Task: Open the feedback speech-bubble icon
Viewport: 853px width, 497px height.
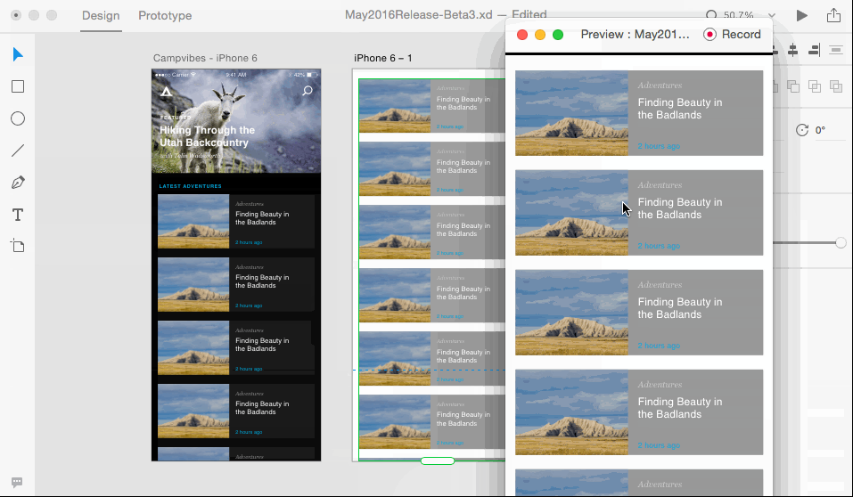Action: click(17, 483)
